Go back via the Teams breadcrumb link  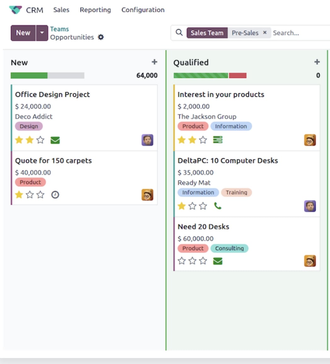click(x=60, y=29)
